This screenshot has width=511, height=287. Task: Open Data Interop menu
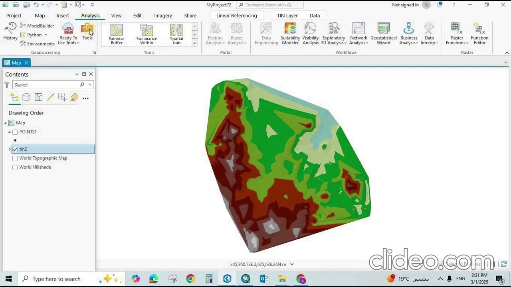coord(429,33)
